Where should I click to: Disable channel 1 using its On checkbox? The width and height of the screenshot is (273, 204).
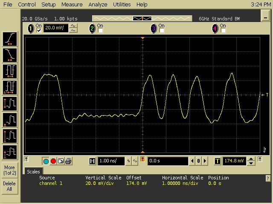click(39, 31)
